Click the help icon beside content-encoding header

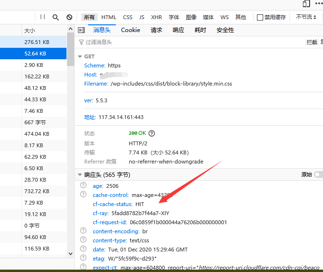[x=83, y=230]
